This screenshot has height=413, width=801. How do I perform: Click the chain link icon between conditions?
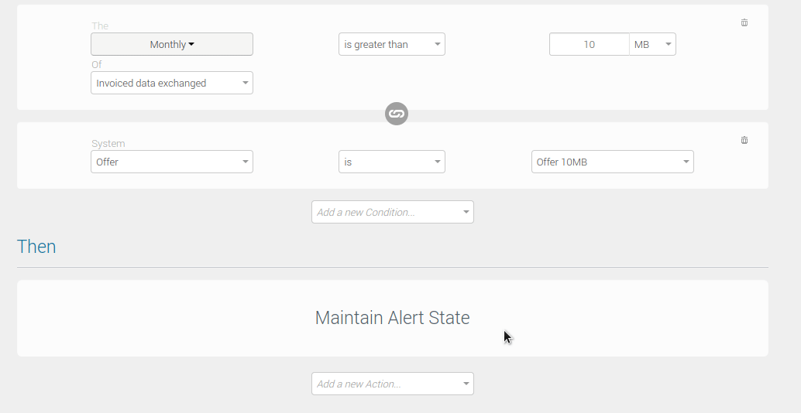[x=397, y=114]
